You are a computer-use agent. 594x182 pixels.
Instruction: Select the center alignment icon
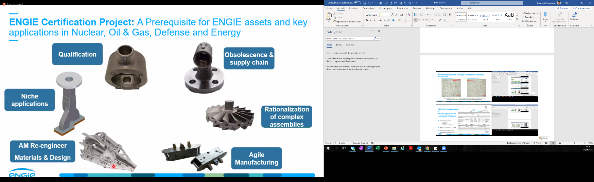click(x=419, y=20)
